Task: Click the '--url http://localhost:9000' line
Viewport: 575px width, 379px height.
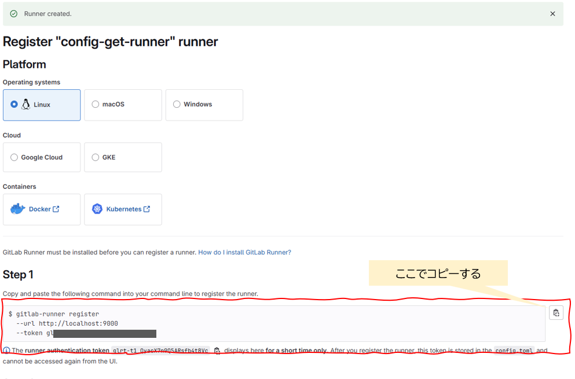Action: click(67, 323)
